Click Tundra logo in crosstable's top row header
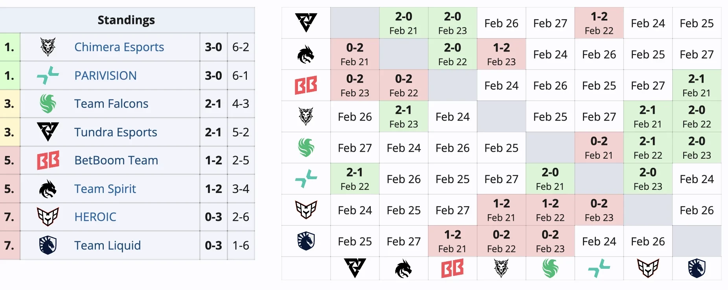Image resolution: width=728 pixels, height=290 pixels. point(306,23)
